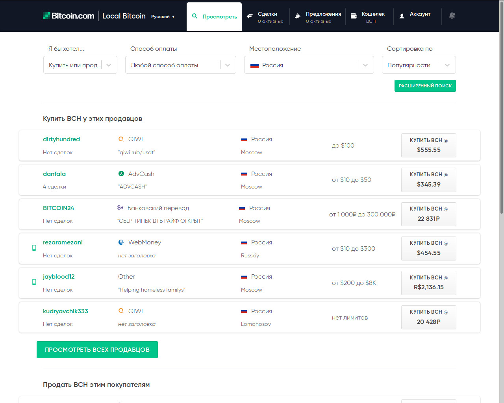This screenshot has height=403, width=504.
Task: Open the Сделки tab
Action: [x=265, y=17]
